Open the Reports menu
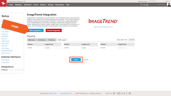Image resolution: width=171 pixels, height=96 pixels. click(43, 5)
